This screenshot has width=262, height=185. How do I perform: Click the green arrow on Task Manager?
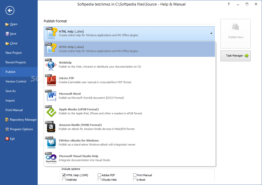[247, 56]
